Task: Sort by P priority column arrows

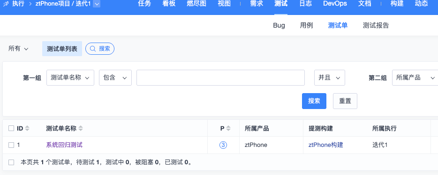Action: click(228, 129)
